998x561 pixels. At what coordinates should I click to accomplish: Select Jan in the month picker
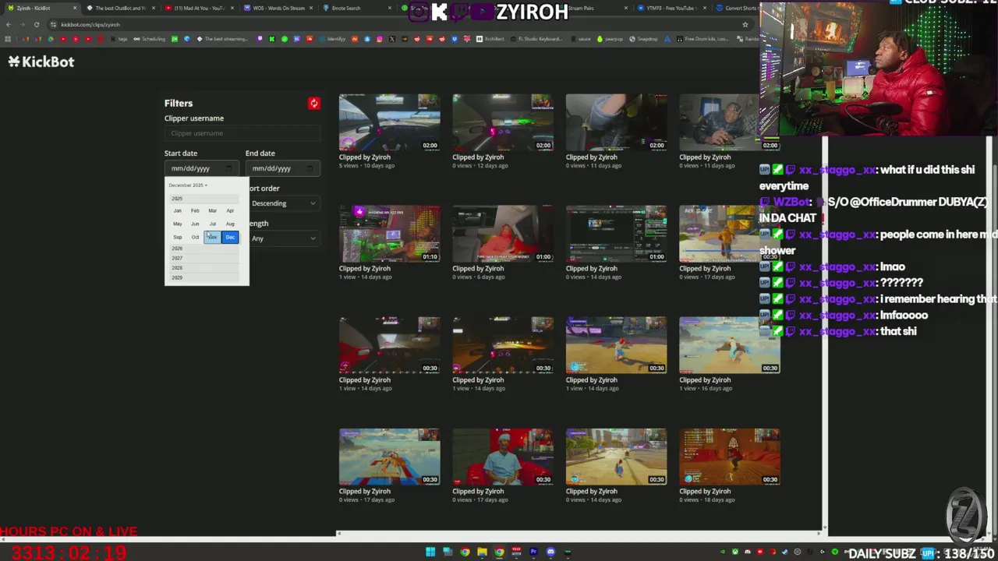(177, 211)
